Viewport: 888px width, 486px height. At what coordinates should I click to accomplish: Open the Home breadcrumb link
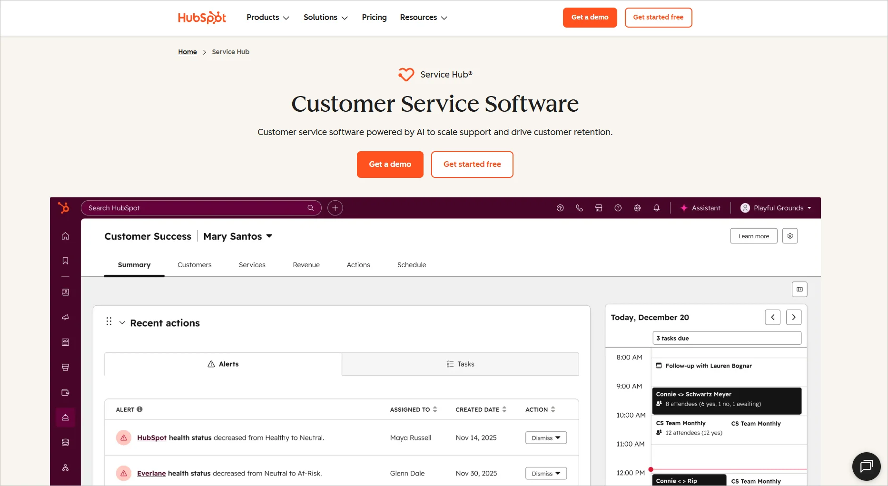point(187,52)
